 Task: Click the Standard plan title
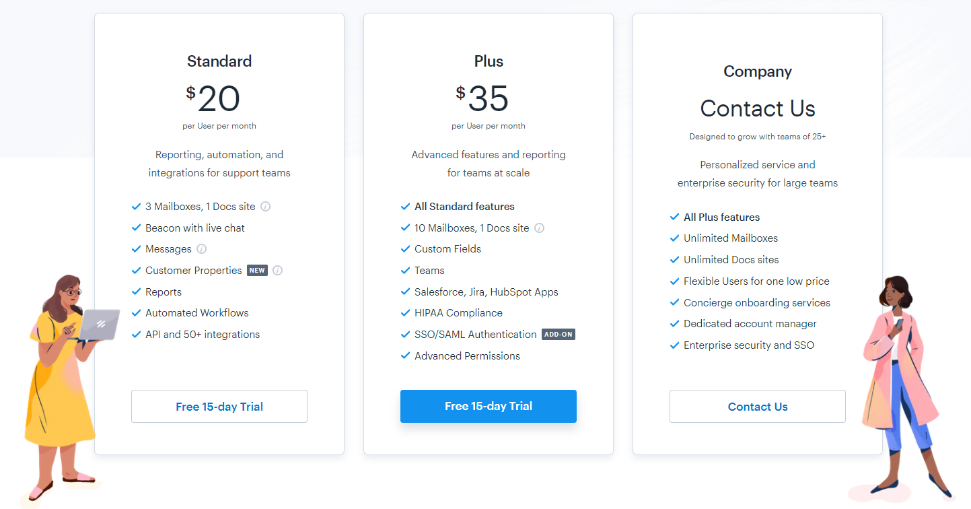(219, 61)
